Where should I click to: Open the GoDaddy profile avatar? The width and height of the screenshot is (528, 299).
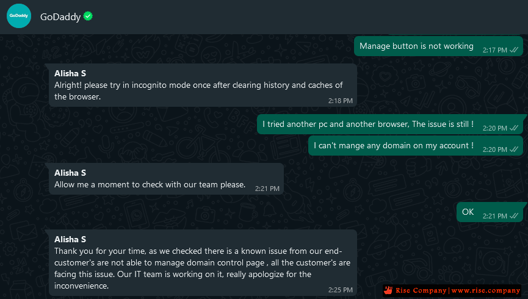tap(19, 16)
